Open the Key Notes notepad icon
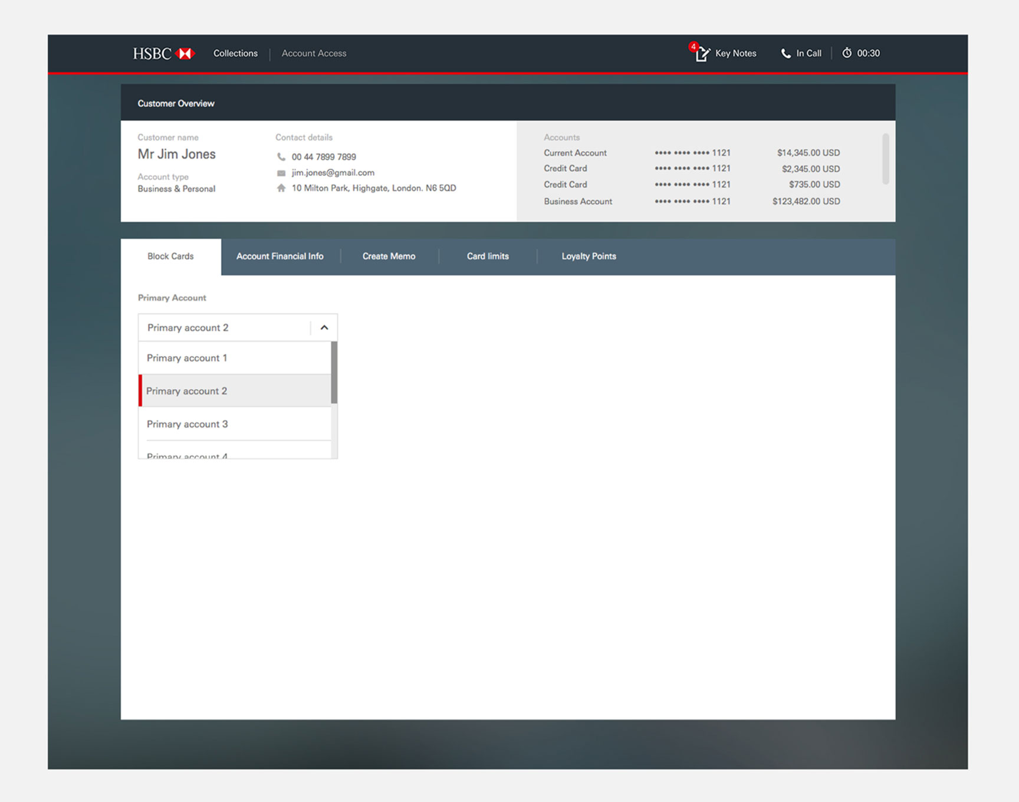 coord(702,54)
